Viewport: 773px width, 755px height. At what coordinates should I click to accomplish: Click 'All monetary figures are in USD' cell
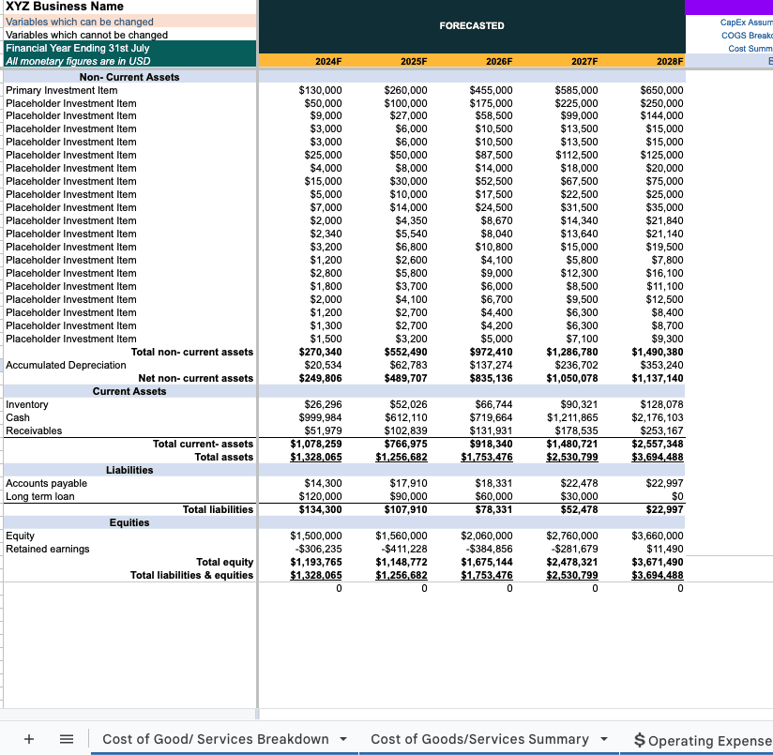pyautogui.click(x=130, y=61)
